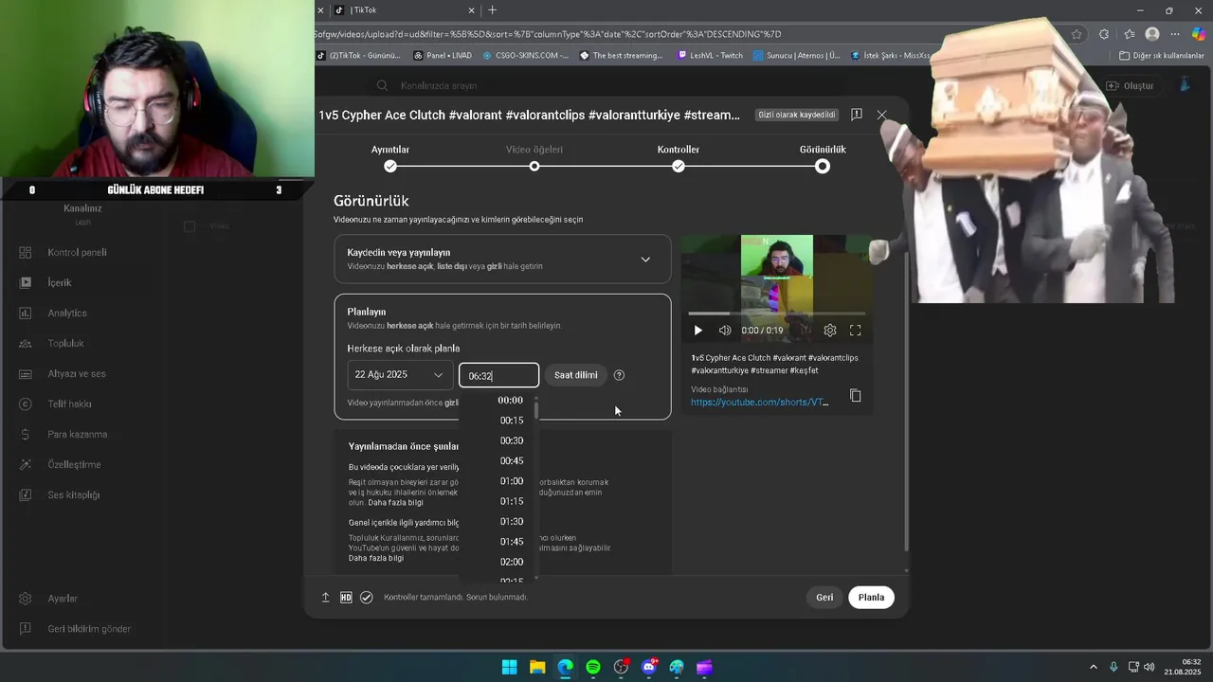This screenshot has width=1213, height=682.
Task: Open Discord from the taskbar
Action: (x=649, y=667)
